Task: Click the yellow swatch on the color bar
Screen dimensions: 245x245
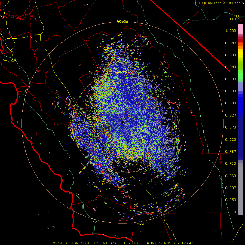Action: tap(240, 54)
